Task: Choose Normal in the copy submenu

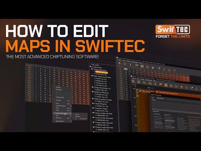Action: pos(77,114)
